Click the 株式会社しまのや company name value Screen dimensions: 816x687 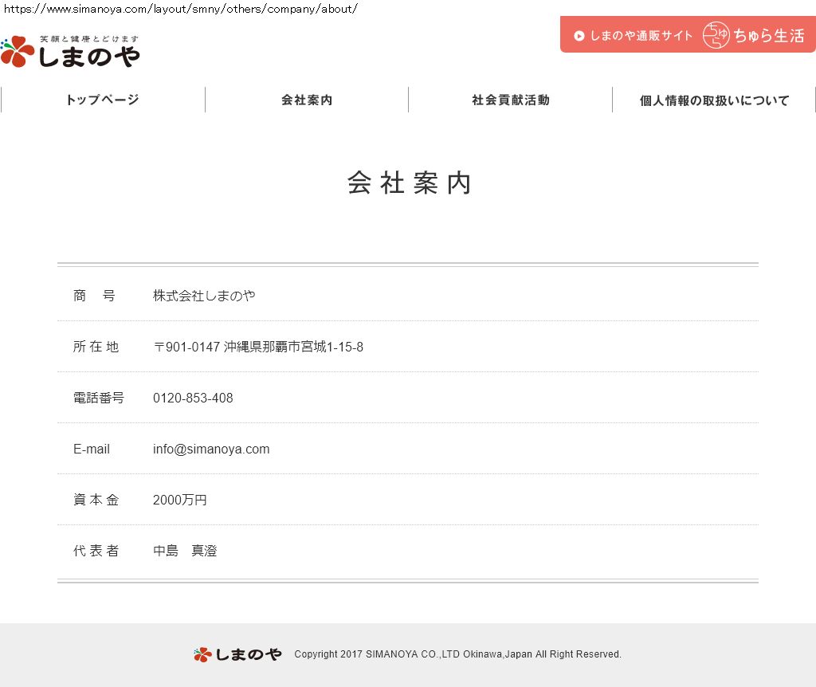tap(204, 296)
